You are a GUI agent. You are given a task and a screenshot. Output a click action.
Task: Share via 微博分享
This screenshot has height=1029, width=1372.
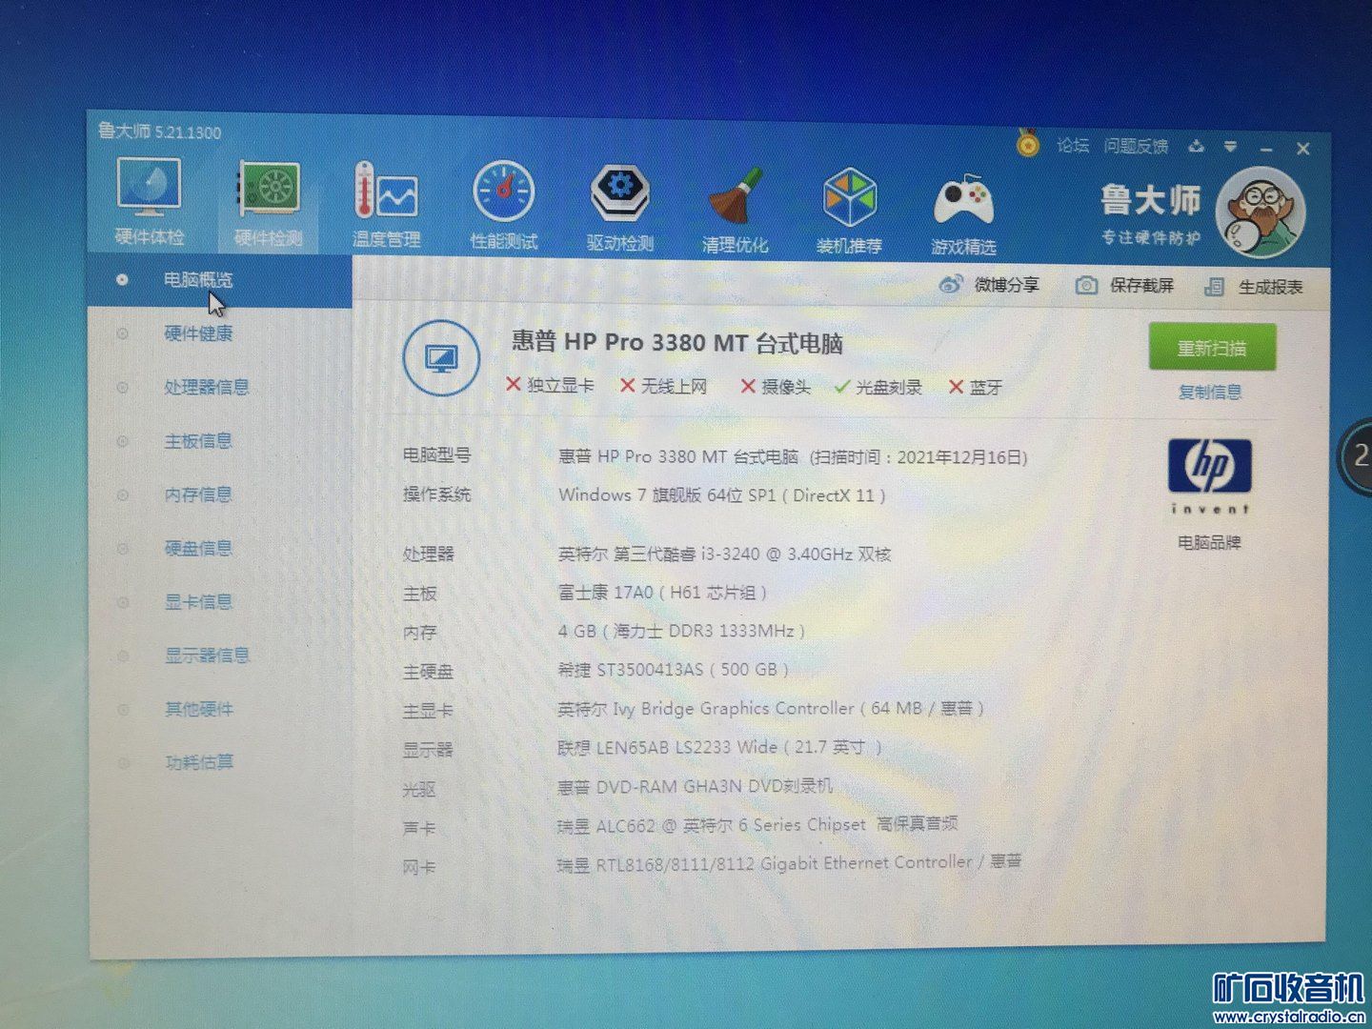(990, 284)
